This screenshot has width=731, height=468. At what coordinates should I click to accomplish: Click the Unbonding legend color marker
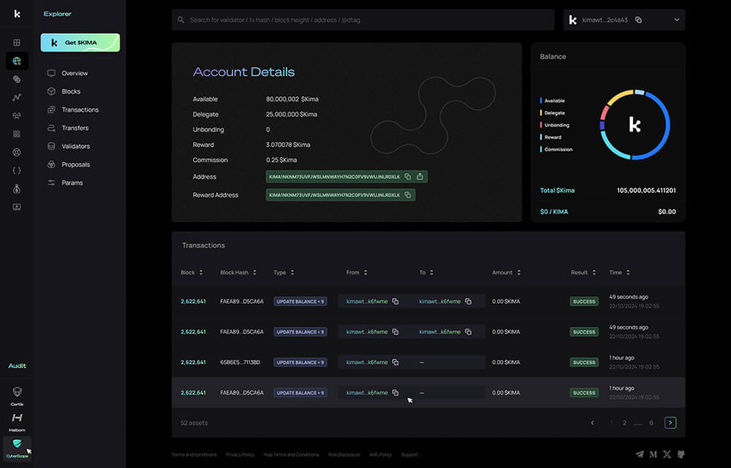[541, 125]
